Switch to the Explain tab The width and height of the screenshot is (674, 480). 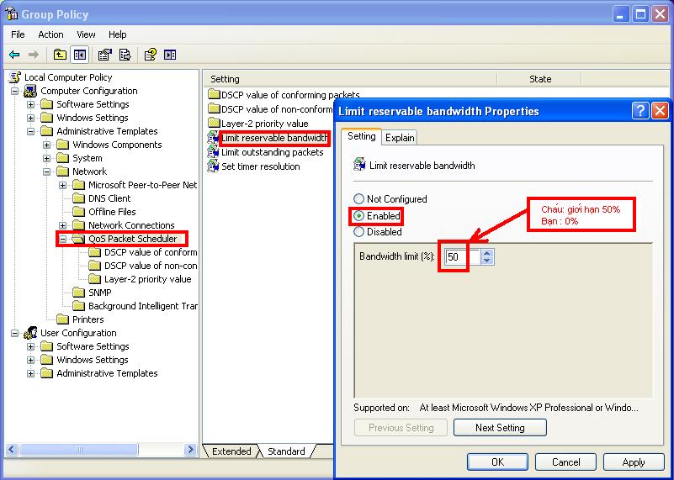pos(400,137)
